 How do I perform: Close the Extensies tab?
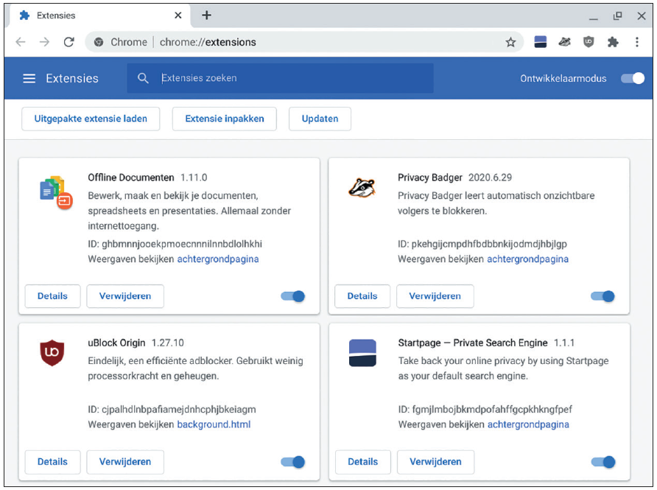click(x=178, y=15)
